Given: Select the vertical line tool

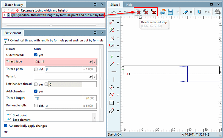Looking at the screenshot, I should click(114, 80).
